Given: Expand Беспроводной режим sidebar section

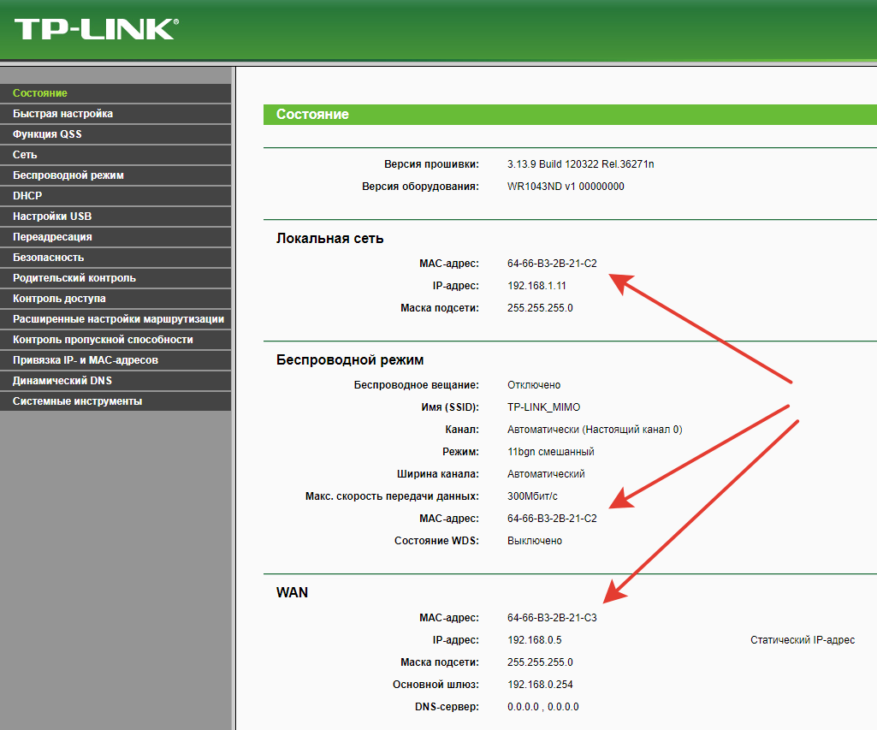Looking at the screenshot, I should click(68, 175).
